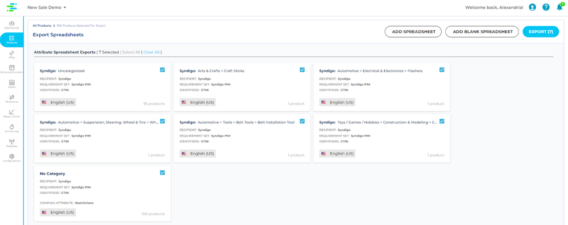Click the US flag on the Flashers card
Image resolution: width=568 pixels, height=225 pixels.
pyautogui.click(x=323, y=102)
